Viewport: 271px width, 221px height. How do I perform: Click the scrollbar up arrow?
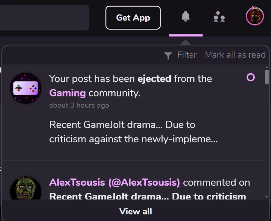pos(266,67)
